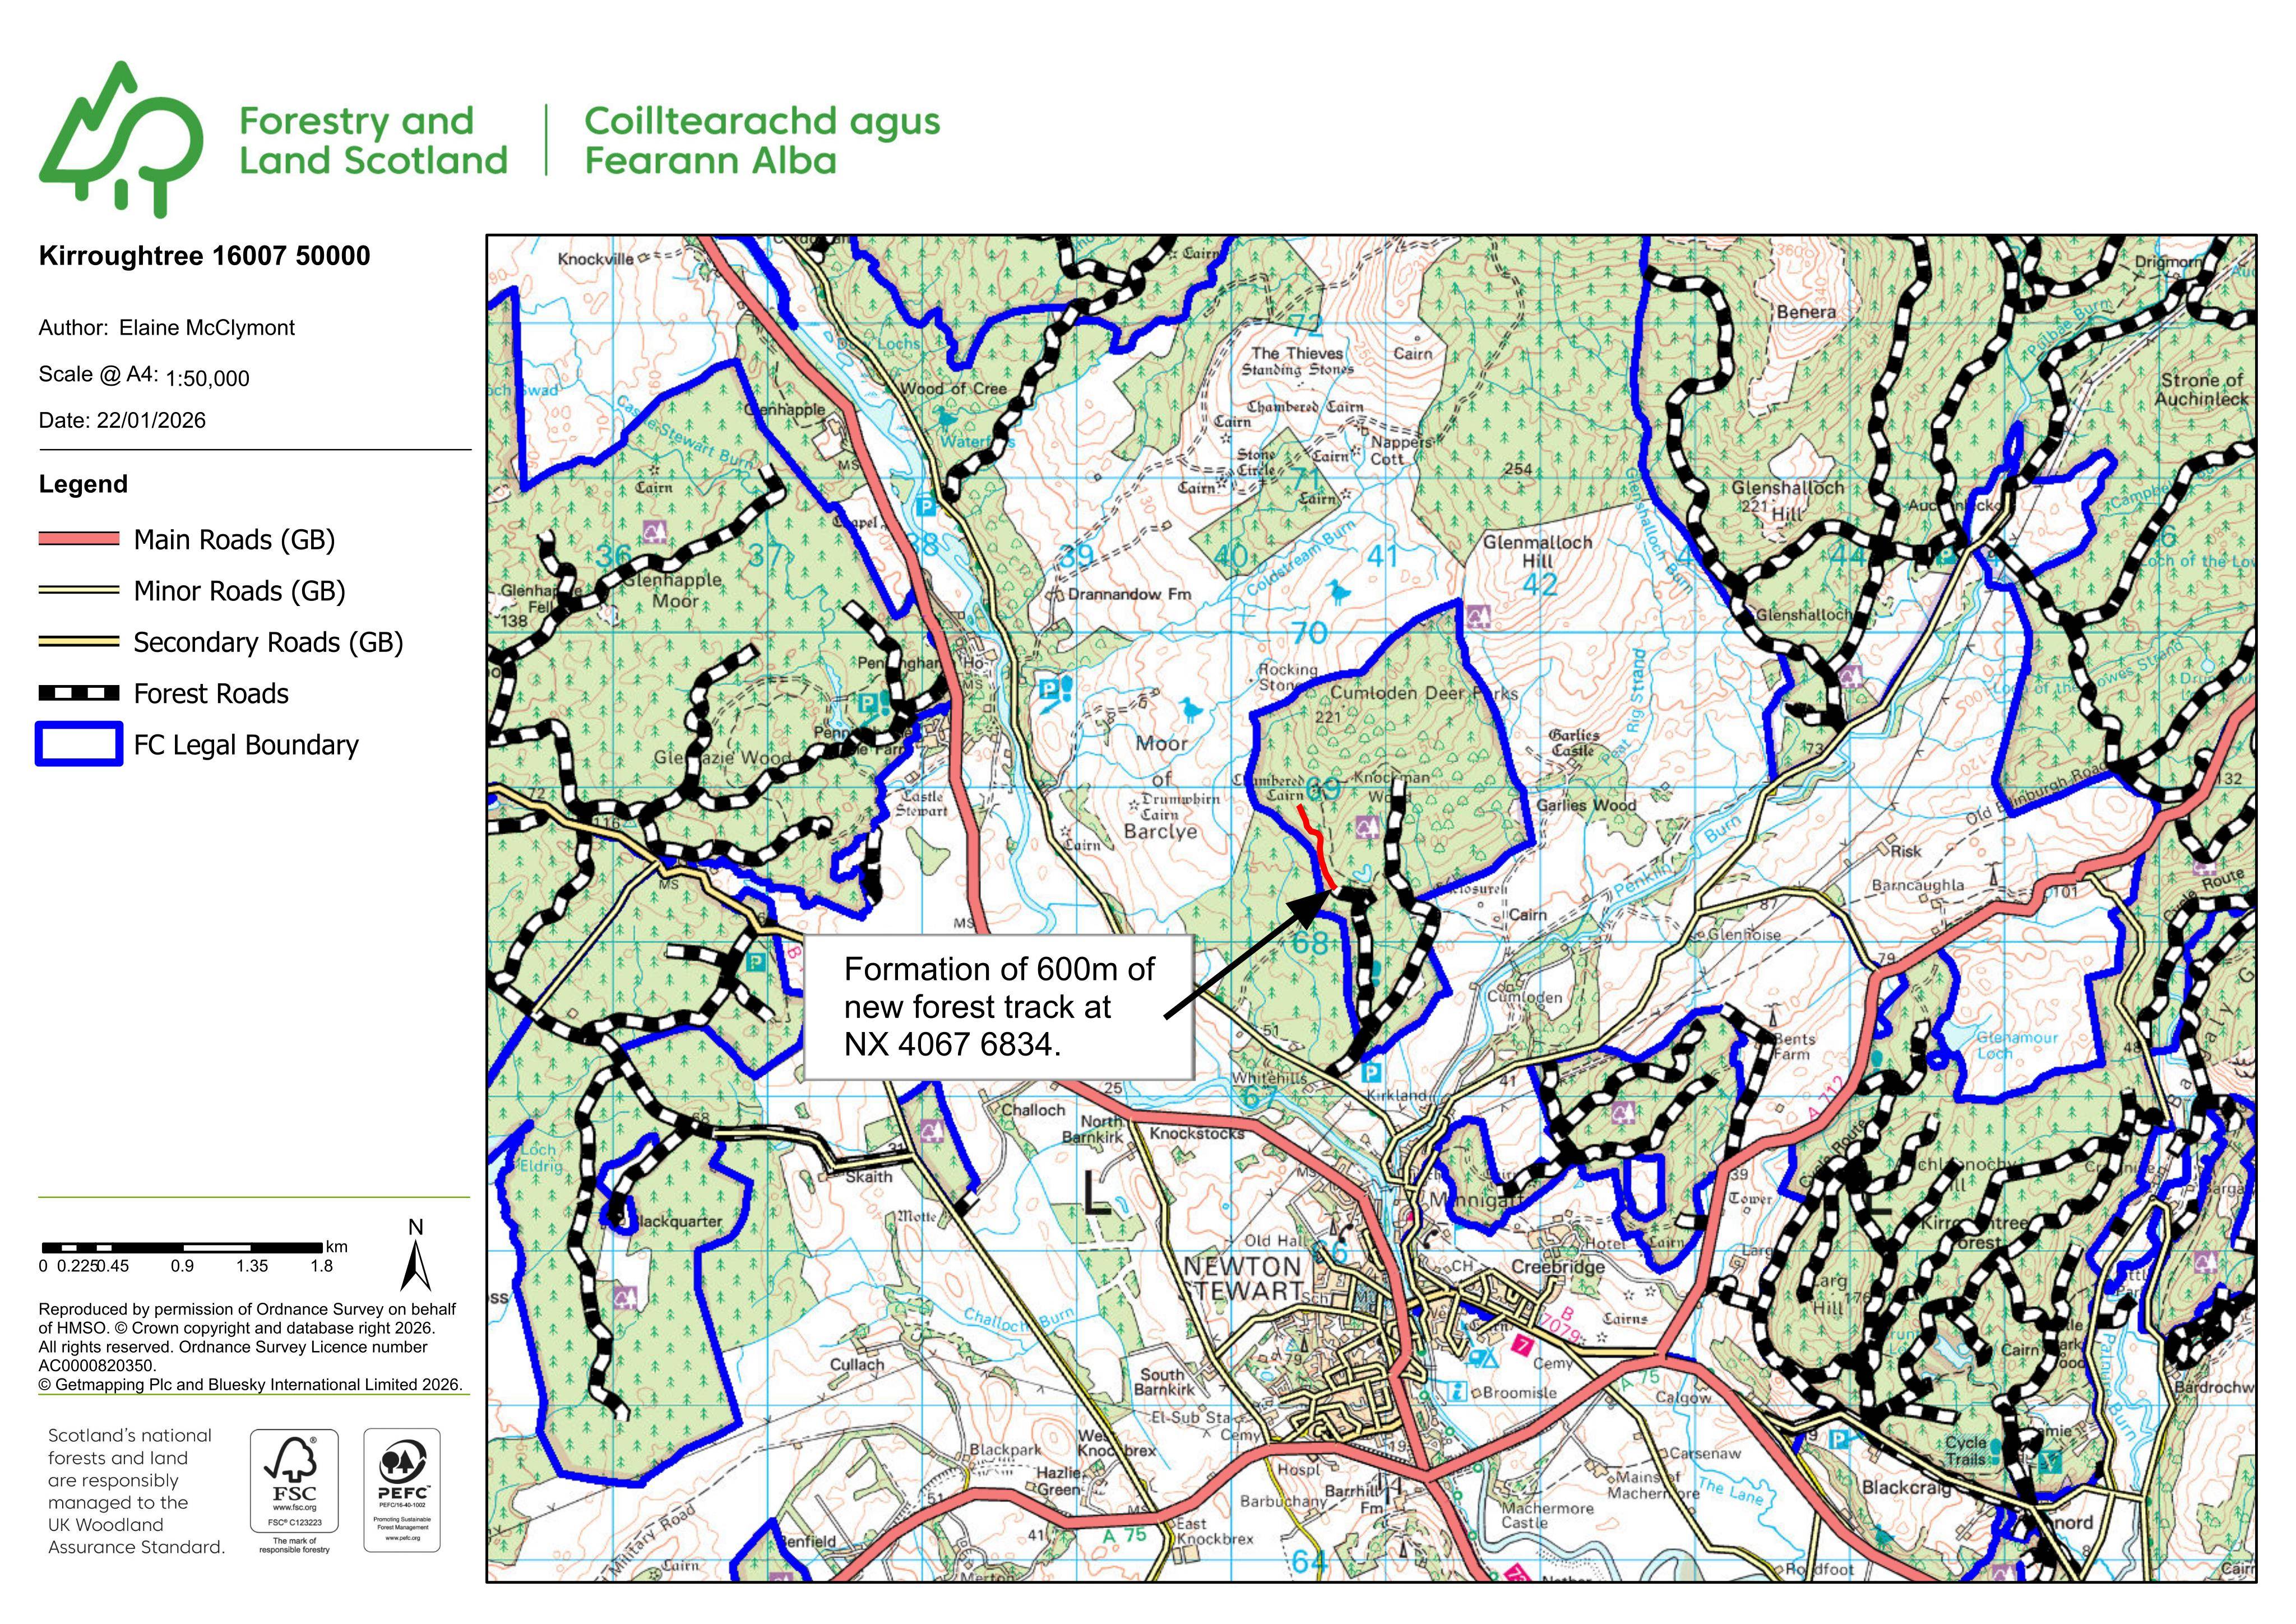Click the 'Barncaughla' map label
The width and height of the screenshot is (2296, 1624).
[x=1917, y=885]
